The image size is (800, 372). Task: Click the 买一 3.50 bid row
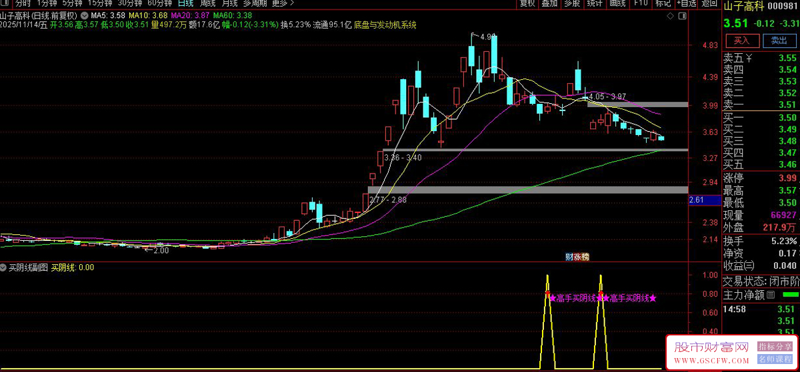click(761, 118)
